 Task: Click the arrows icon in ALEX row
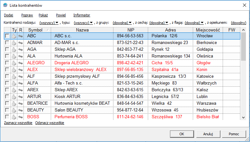point(21,70)
